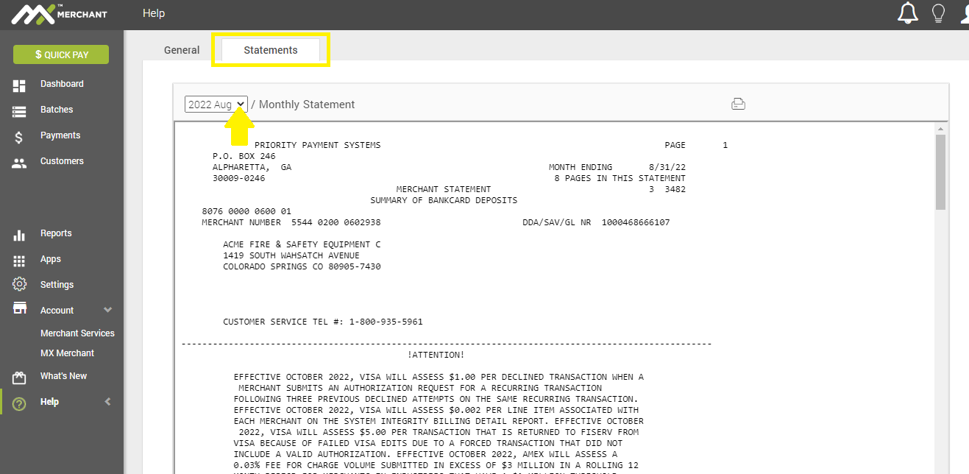This screenshot has width=969, height=474.
Task: Open Customers section in sidebar
Action: coord(62,161)
